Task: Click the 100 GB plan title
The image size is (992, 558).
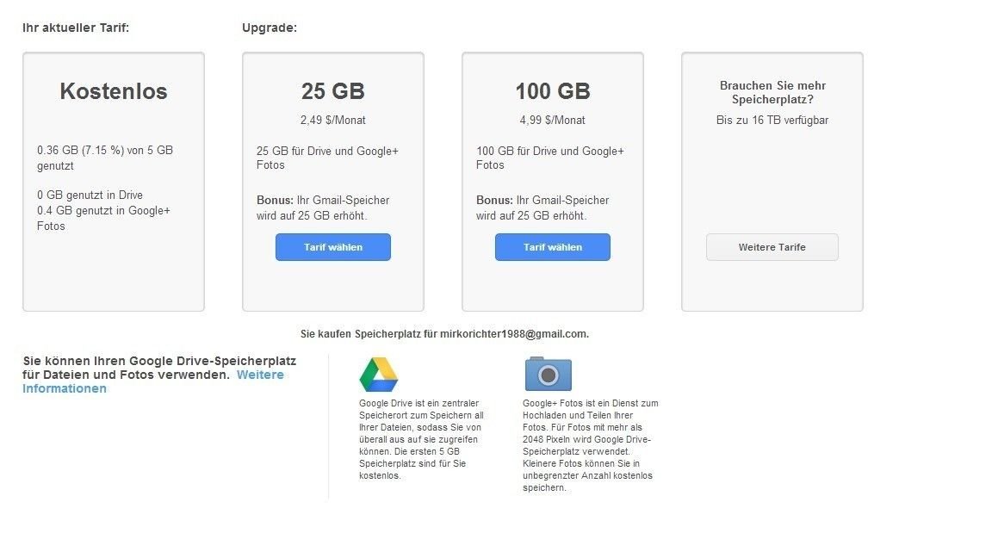Action: (x=552, y=91)
